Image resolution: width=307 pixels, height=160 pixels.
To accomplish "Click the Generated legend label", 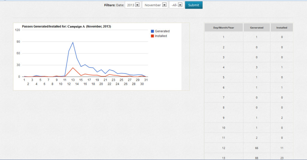I will click(x=162, y=31).
